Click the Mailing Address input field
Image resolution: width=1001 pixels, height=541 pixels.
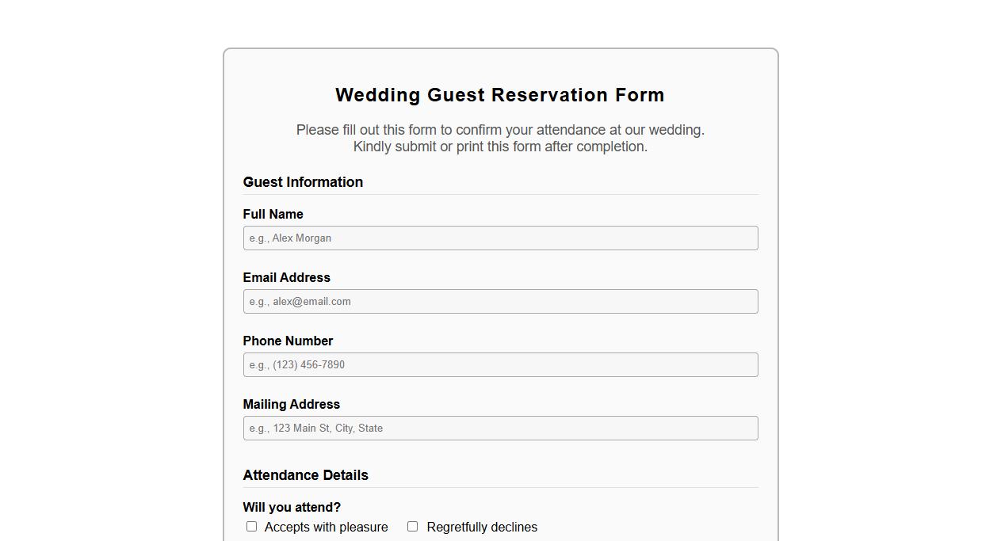[500, 428]
